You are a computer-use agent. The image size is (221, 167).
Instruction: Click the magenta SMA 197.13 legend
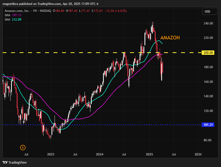click(x=13, y=15)
